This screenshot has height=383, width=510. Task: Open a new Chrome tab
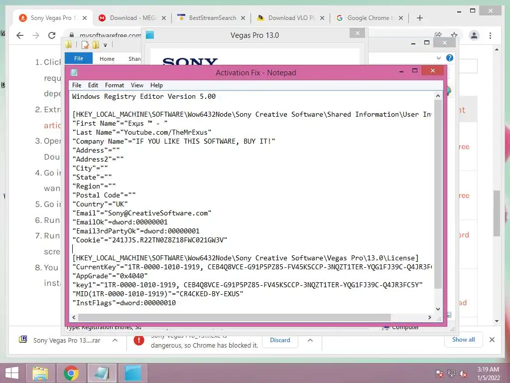[x=420, y=18]
